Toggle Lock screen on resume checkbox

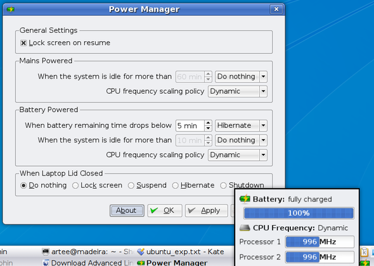coord(23,43)
